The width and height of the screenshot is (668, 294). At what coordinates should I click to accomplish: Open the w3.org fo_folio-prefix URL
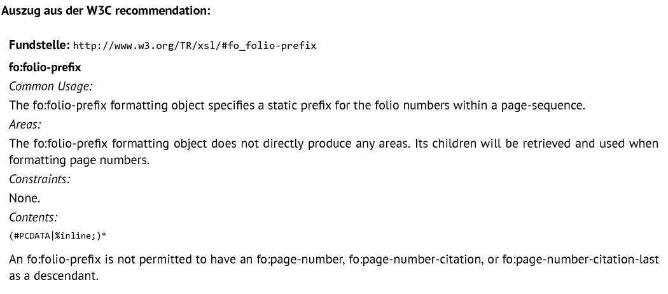tap(195, 46)
